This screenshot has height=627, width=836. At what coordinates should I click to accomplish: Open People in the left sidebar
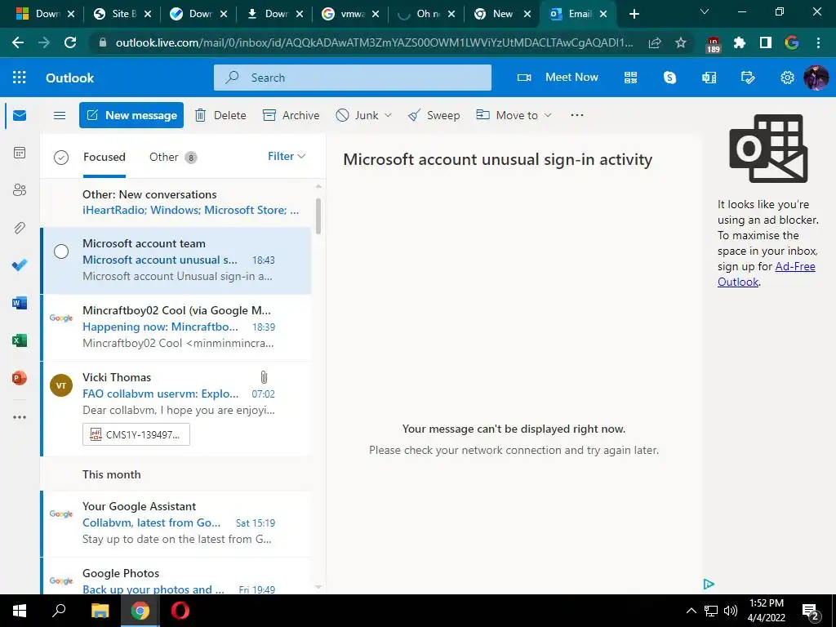click(x=20, y=189)
